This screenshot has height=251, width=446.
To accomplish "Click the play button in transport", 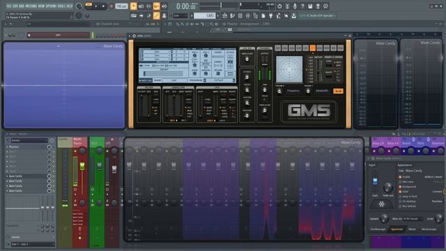I will click(x=96, y=6).
